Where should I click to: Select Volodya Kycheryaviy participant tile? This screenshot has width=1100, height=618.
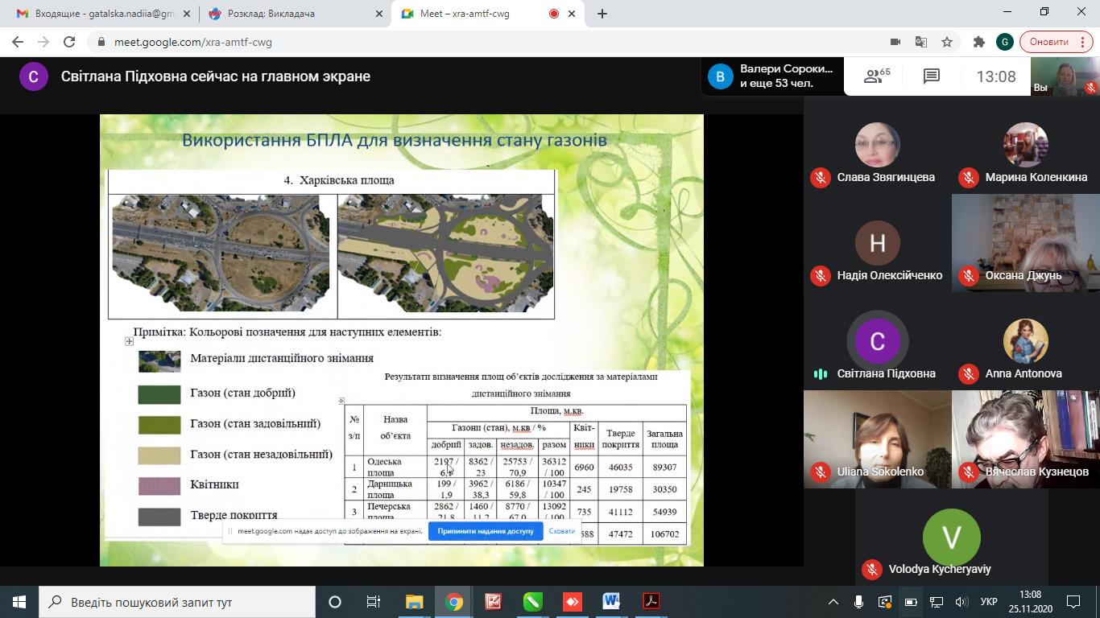coord(951,538)
